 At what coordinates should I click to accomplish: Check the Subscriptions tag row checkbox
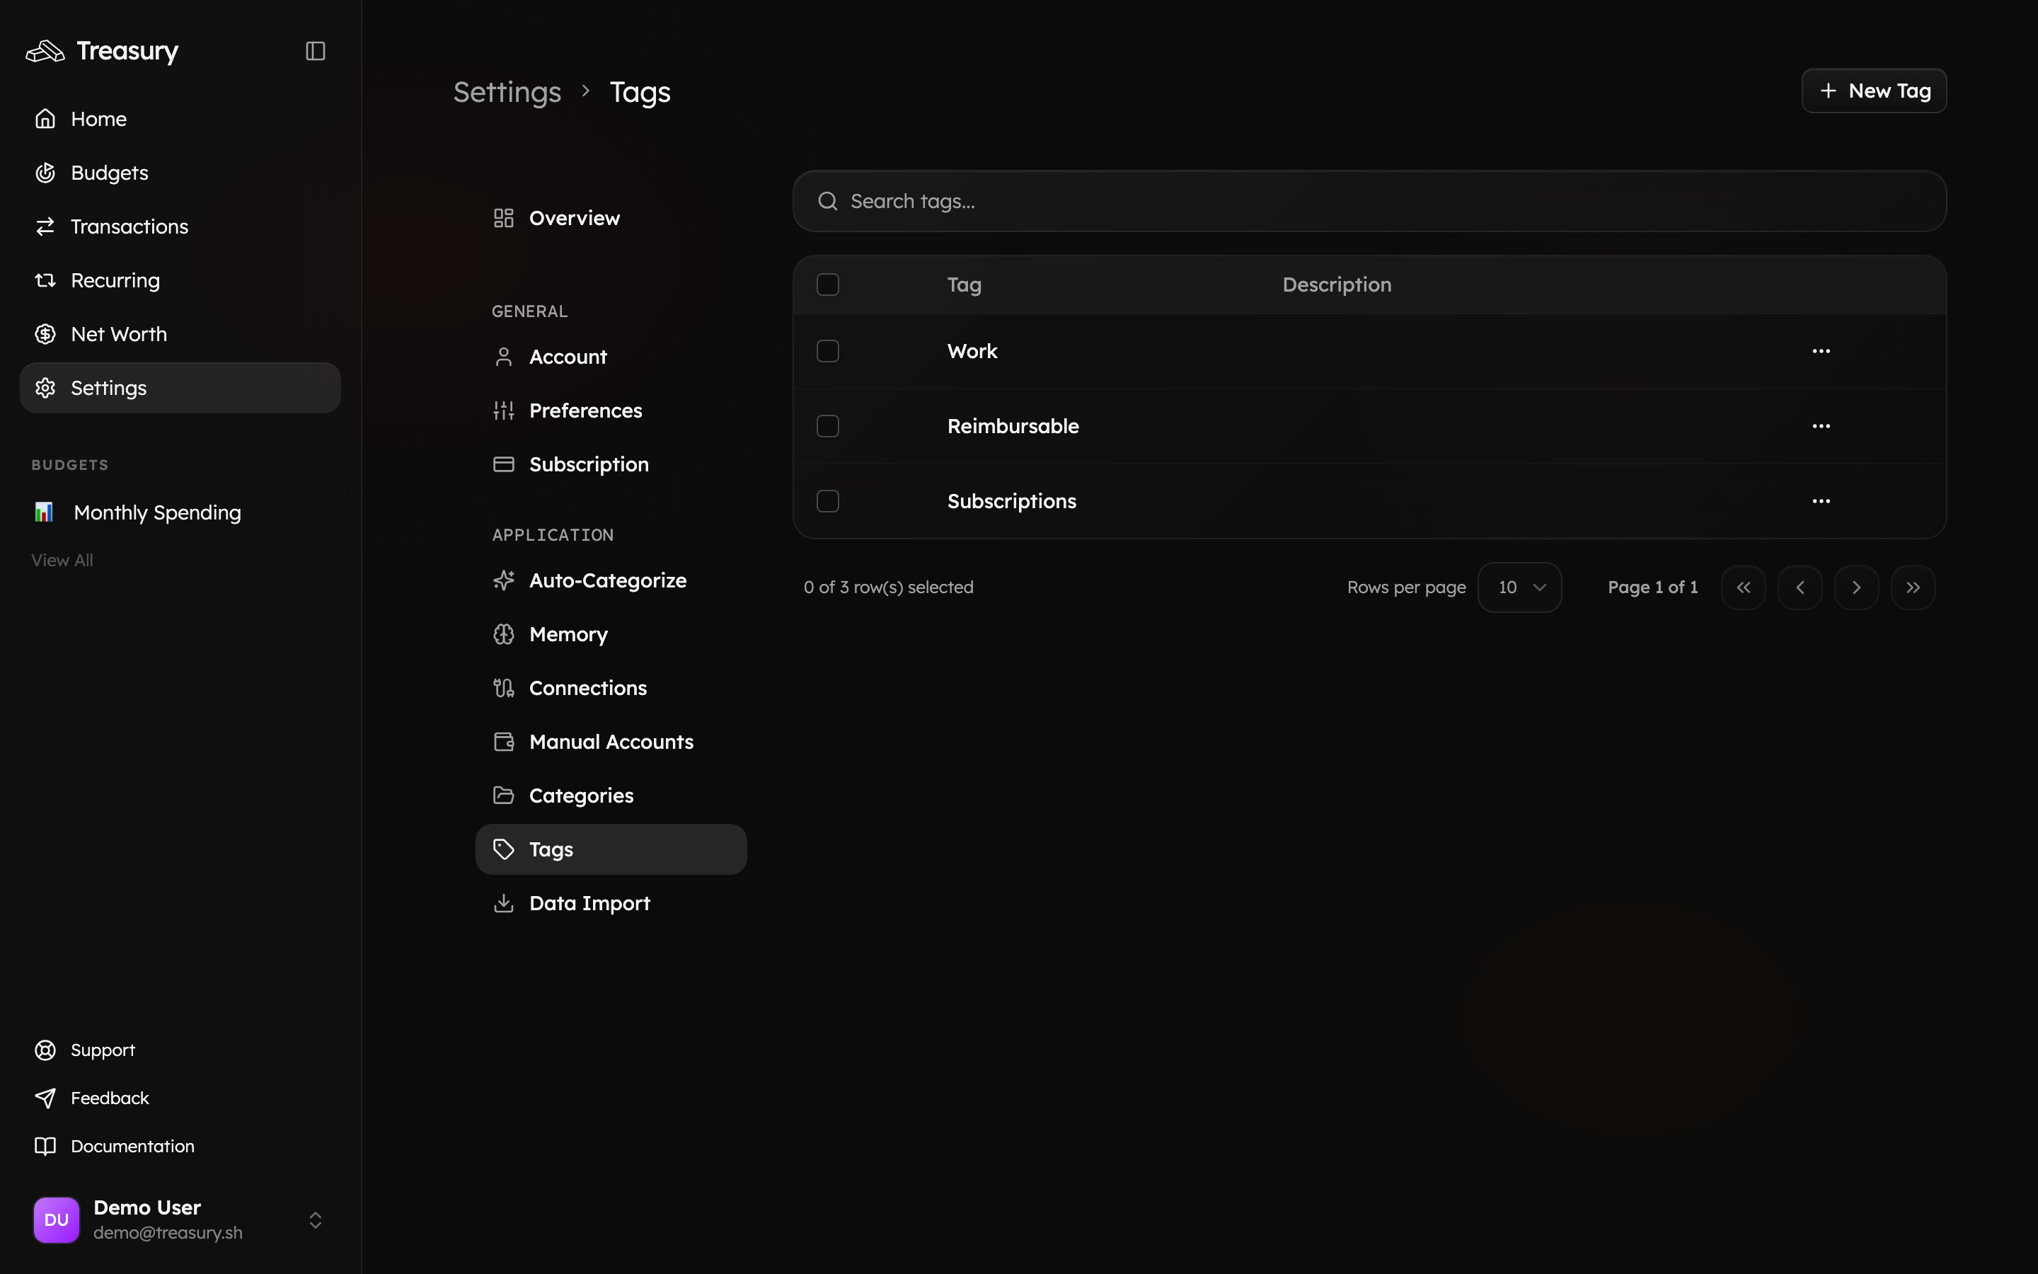click(828, 501)
